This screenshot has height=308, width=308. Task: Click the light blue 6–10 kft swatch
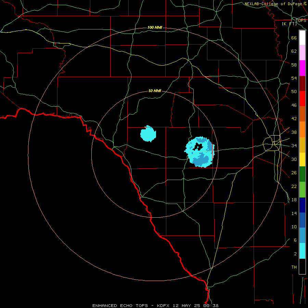[x=302, y=235]
